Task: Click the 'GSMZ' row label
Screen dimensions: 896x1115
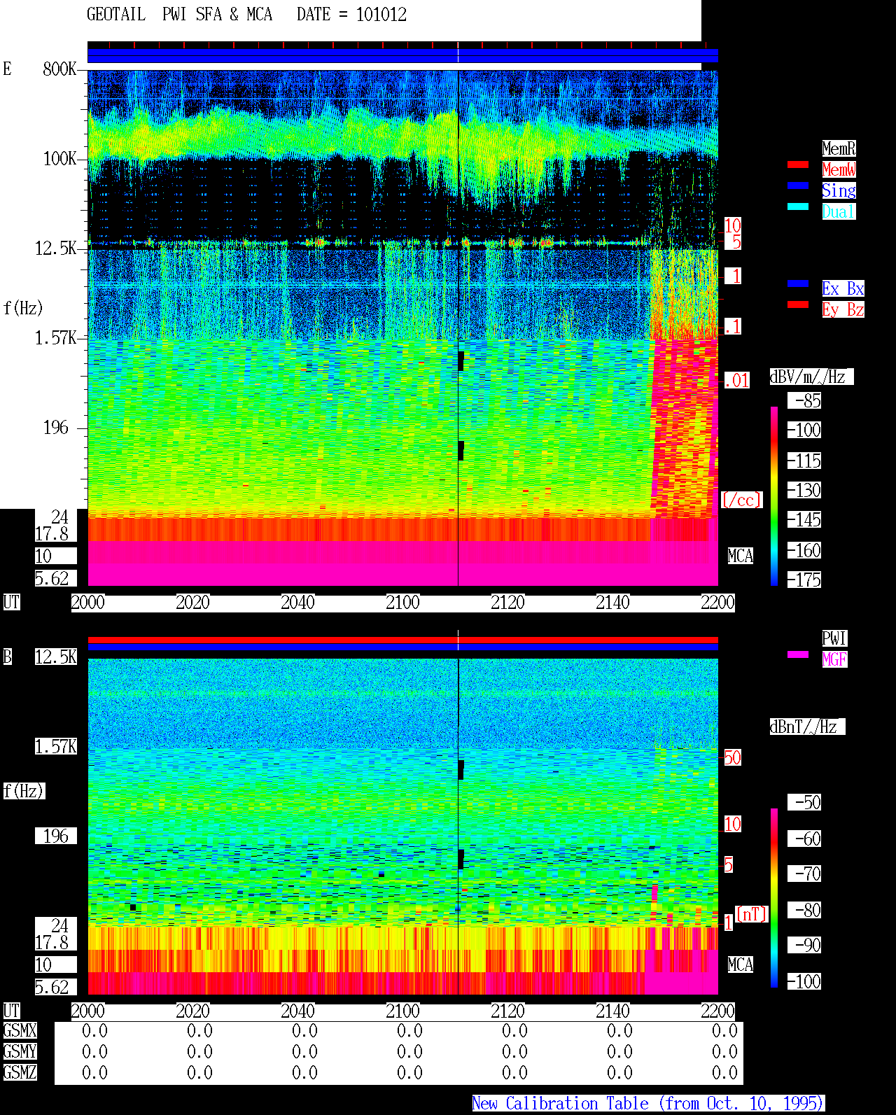Action: coord(20,1072)
